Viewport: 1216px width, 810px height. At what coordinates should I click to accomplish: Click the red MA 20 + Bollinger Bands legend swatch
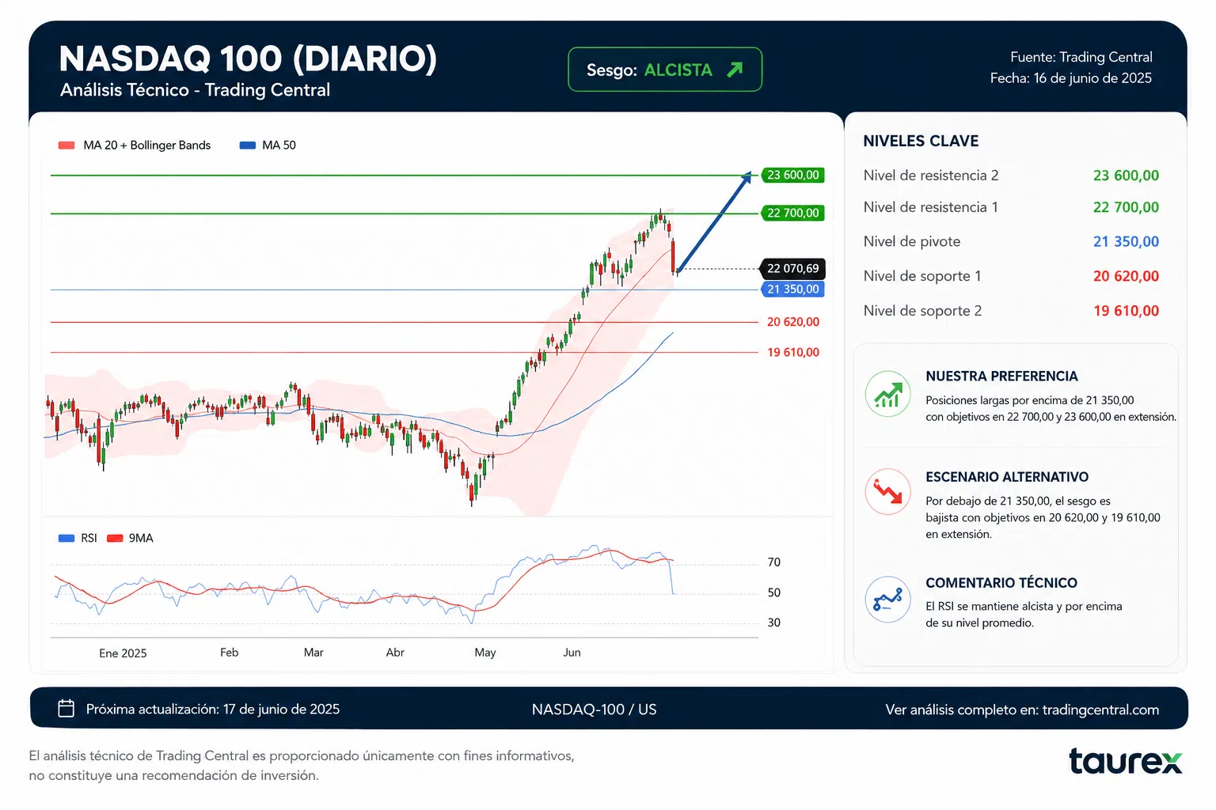[66, 145]
